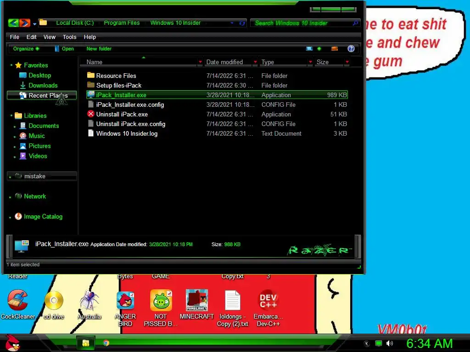This screenshot has width=470, height=352.
Task: Open the Organize dropdown
Action: click(x=26, y=49)
